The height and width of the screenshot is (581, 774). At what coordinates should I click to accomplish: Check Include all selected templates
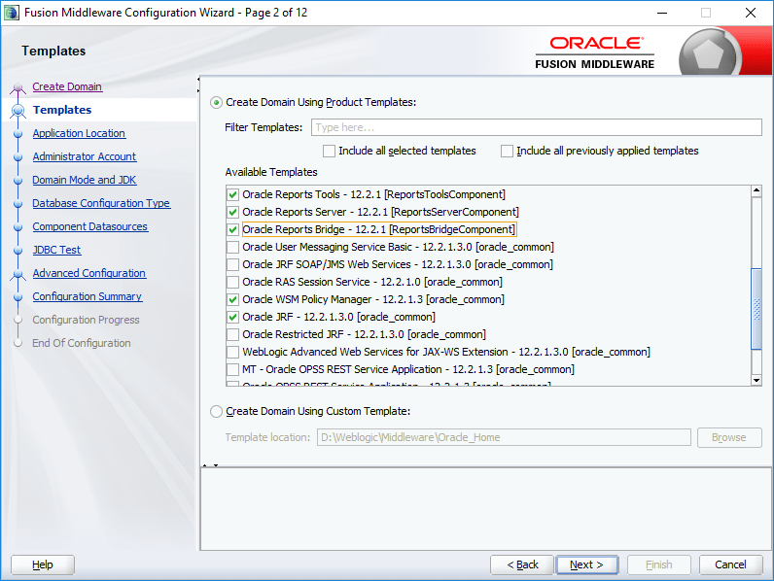click(329, 151)
